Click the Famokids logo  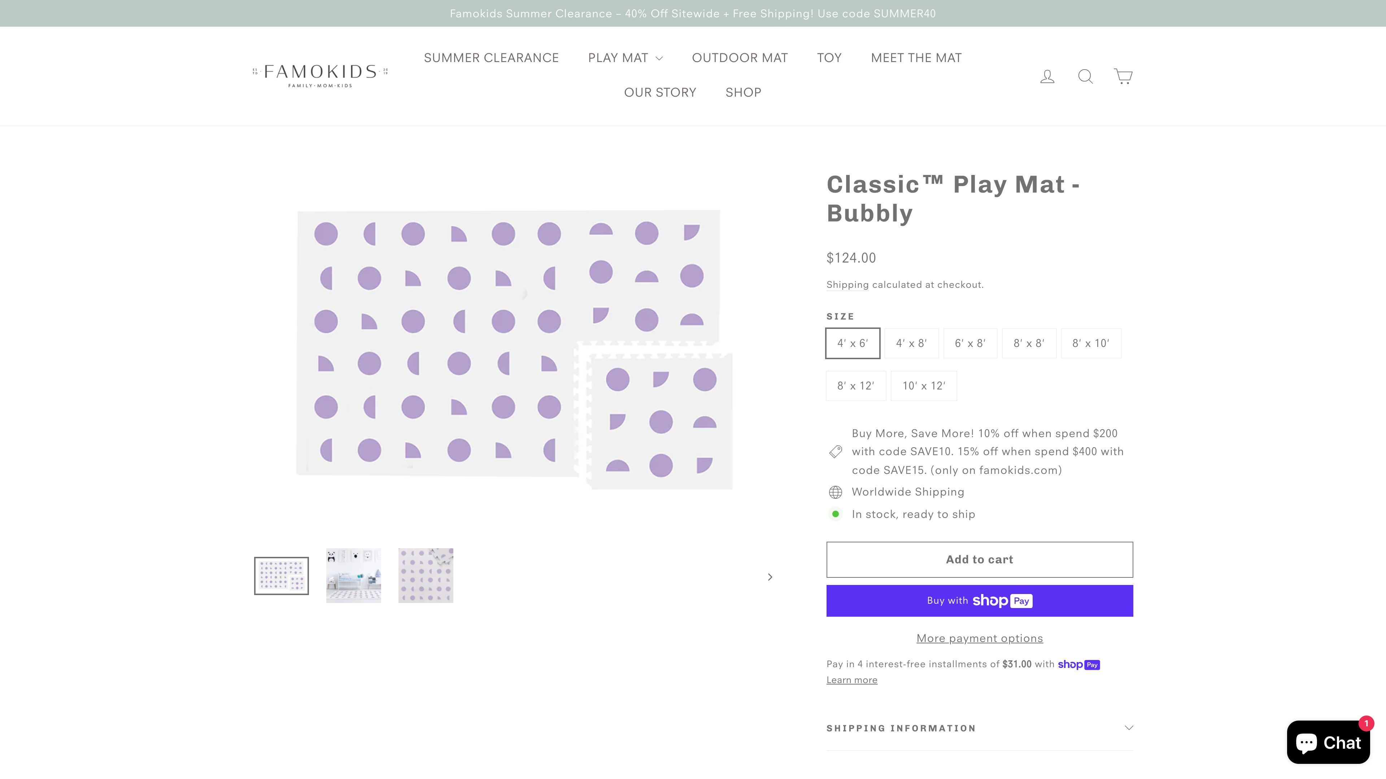320,76
